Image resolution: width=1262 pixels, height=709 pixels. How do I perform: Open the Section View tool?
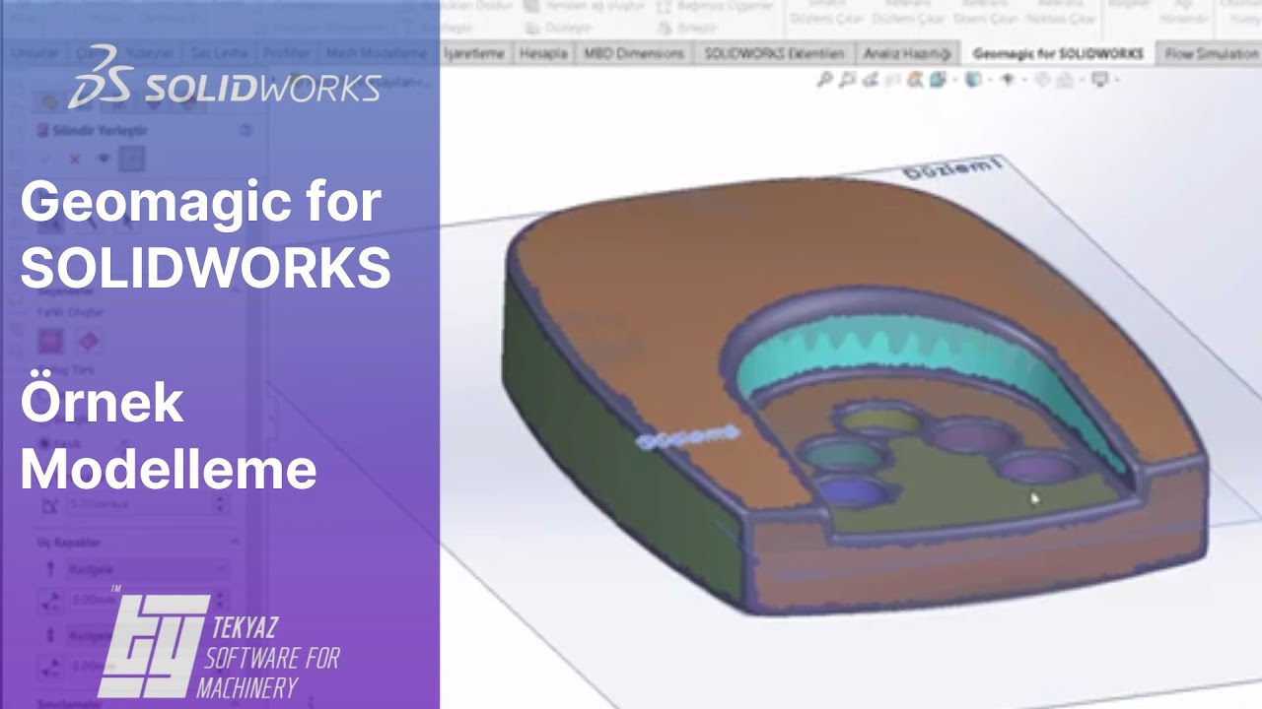tap(912, 84)
